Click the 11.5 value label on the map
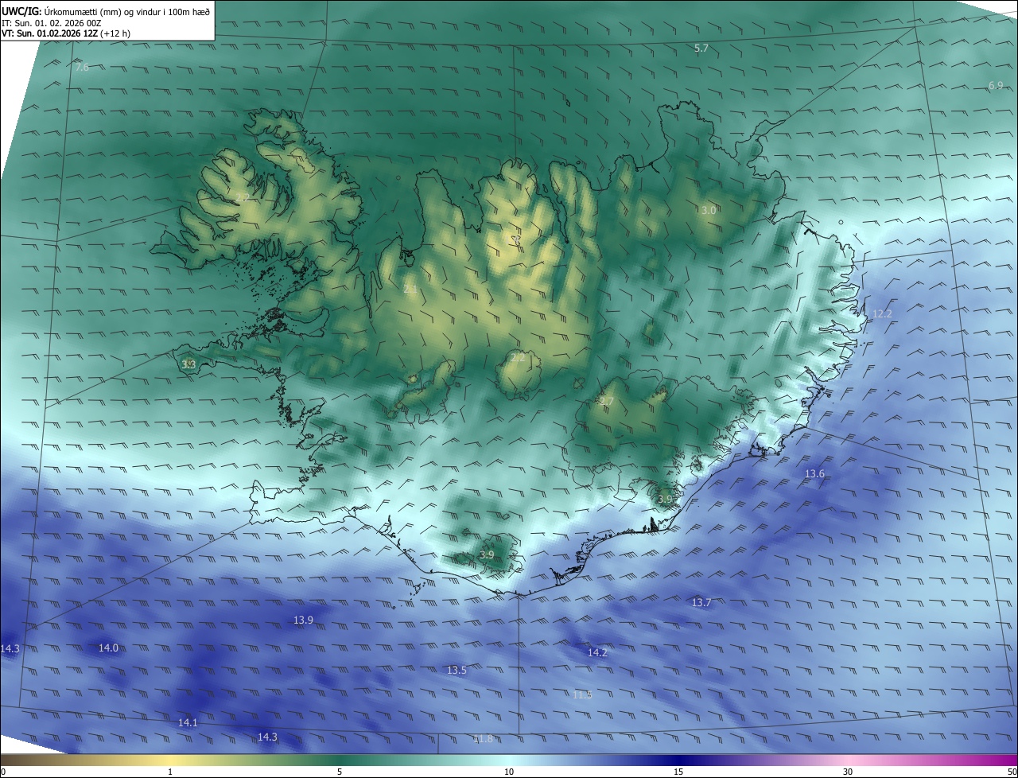 click(582, 695)
